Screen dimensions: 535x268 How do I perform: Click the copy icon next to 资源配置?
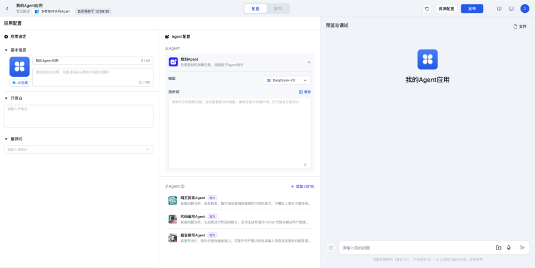427,8
